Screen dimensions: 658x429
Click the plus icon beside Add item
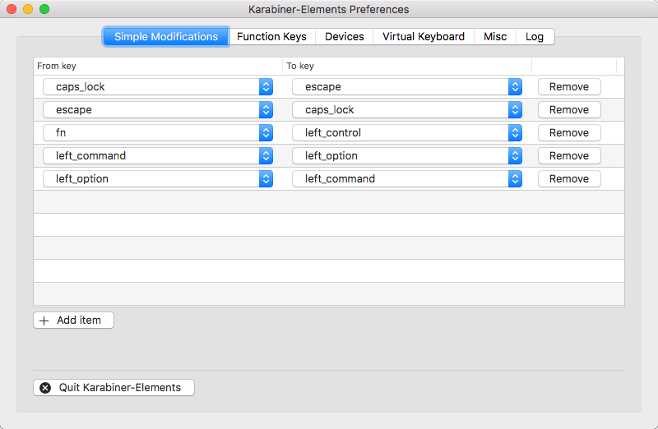44,321
